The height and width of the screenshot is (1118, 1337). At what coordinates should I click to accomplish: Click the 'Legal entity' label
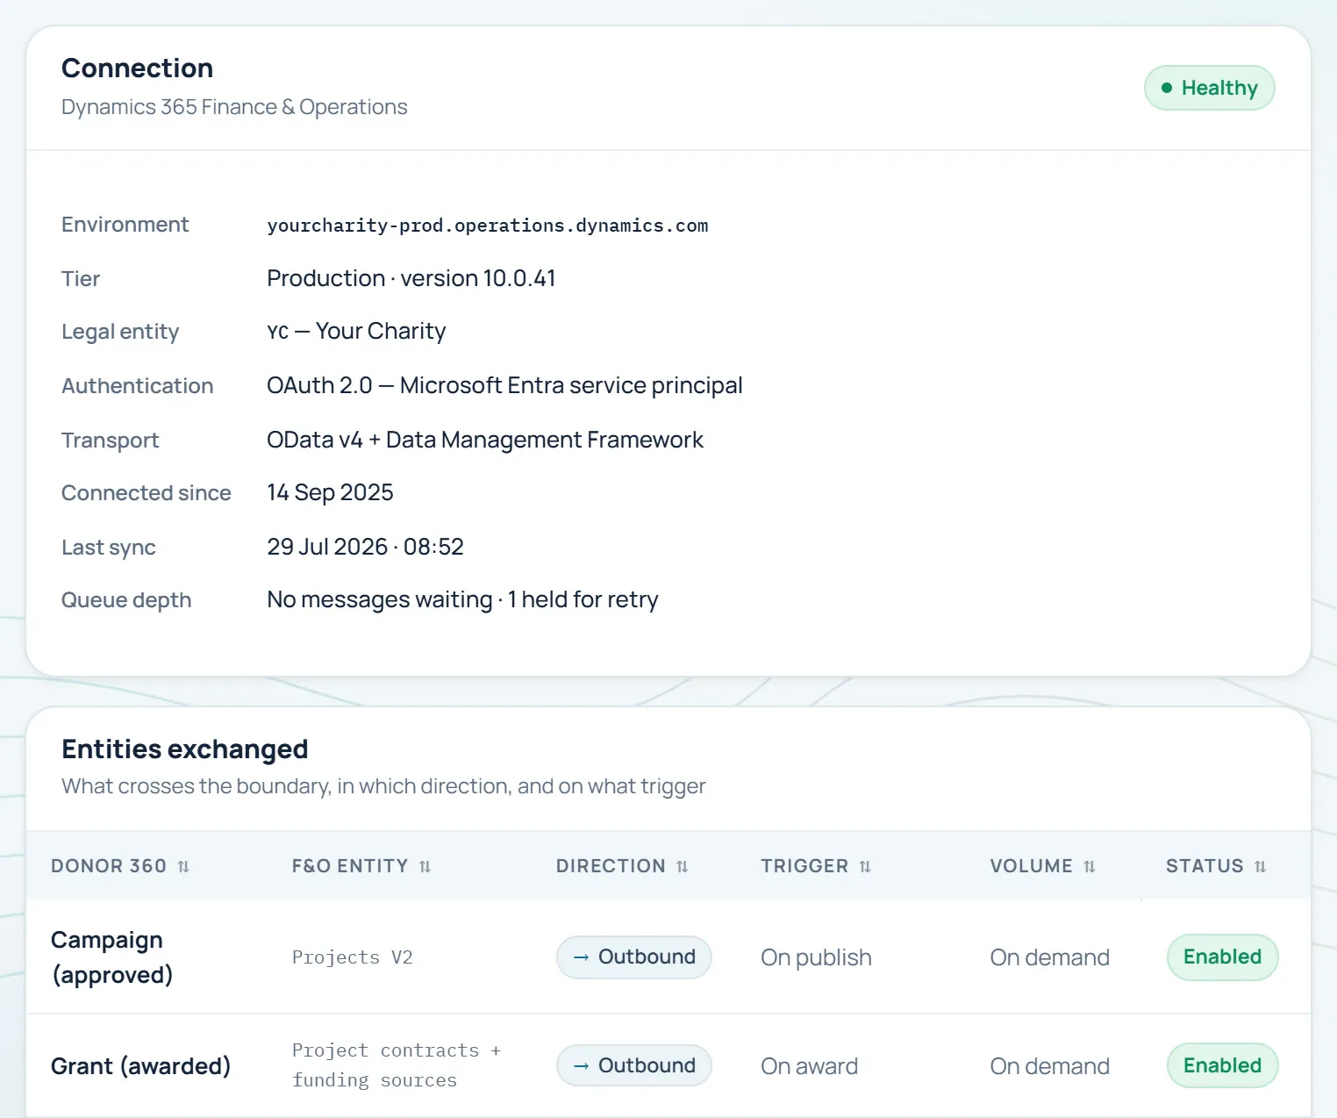(x=120, y=332)
